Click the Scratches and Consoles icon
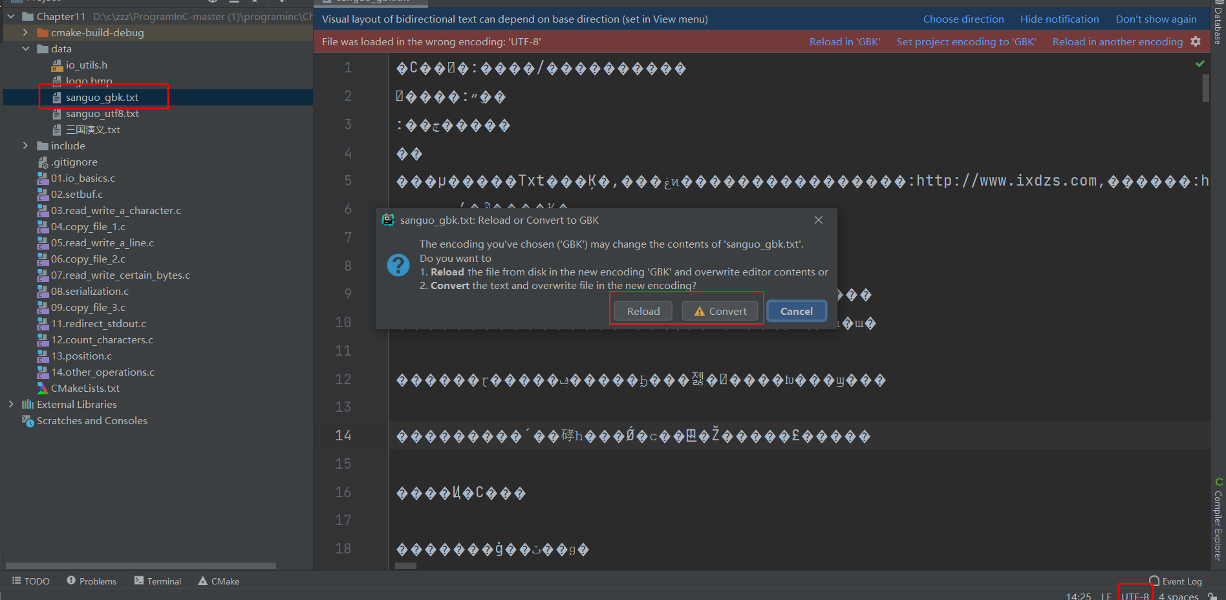 click(x=28, y=420)
